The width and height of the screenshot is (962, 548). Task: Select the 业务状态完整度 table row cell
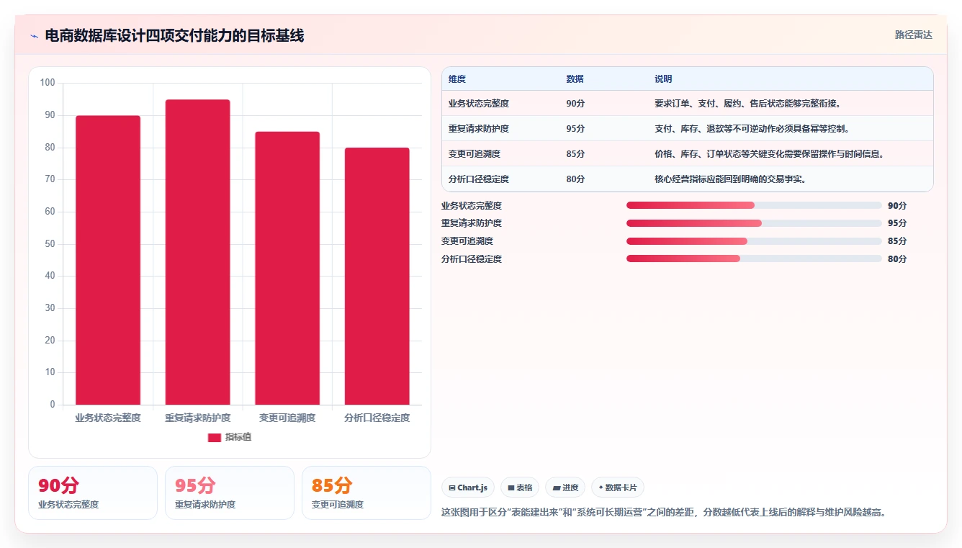point(479,104)
